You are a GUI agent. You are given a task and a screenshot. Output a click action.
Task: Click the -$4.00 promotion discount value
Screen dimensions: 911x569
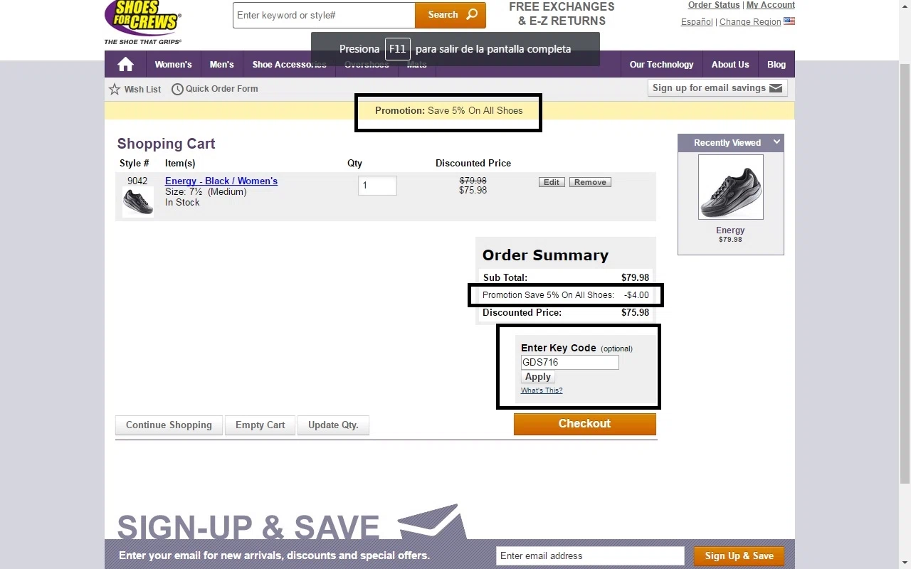636,295
